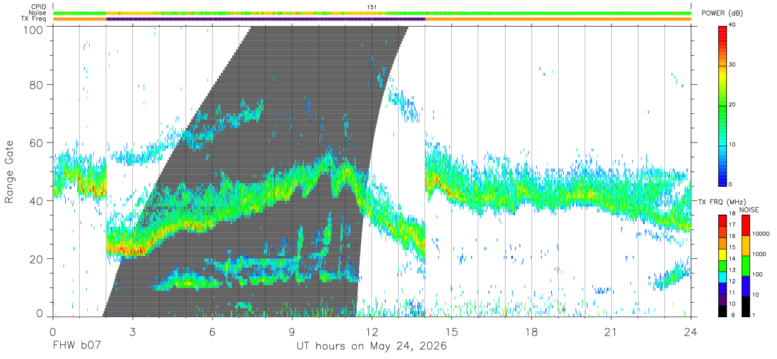Click the NOISE legend title
Viewport: 777px width, 359px height.
click(749, 210)
